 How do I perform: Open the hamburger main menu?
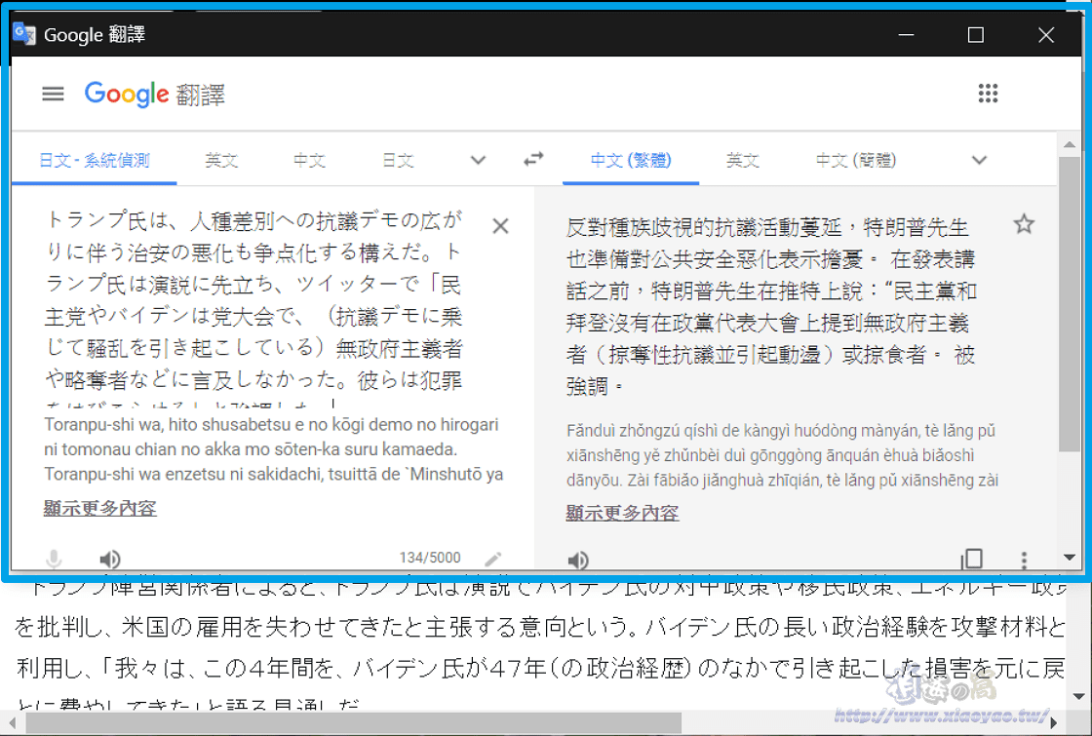(x=53, y=94)
